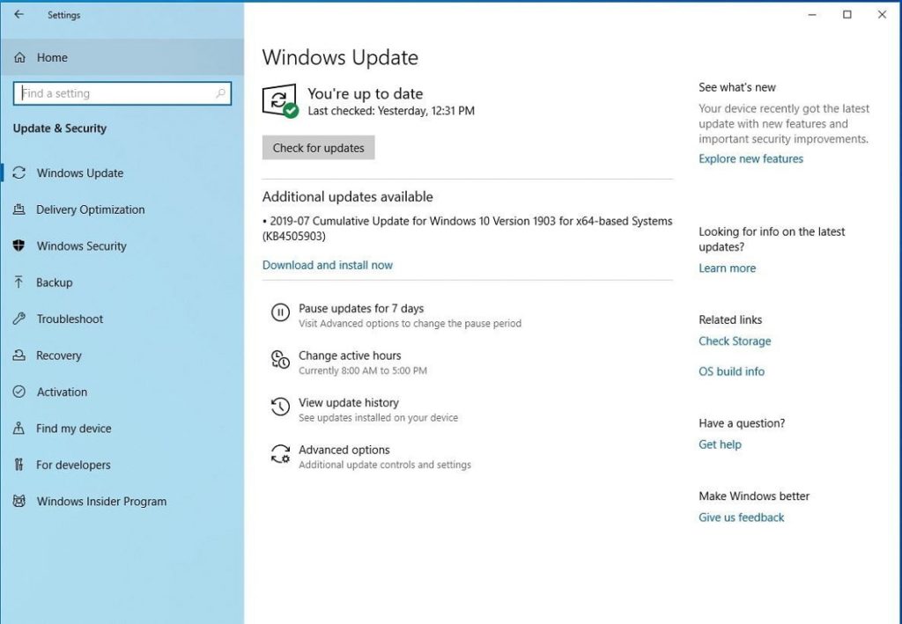
Task: Click the OS build info link
Action: click(731, 371)
